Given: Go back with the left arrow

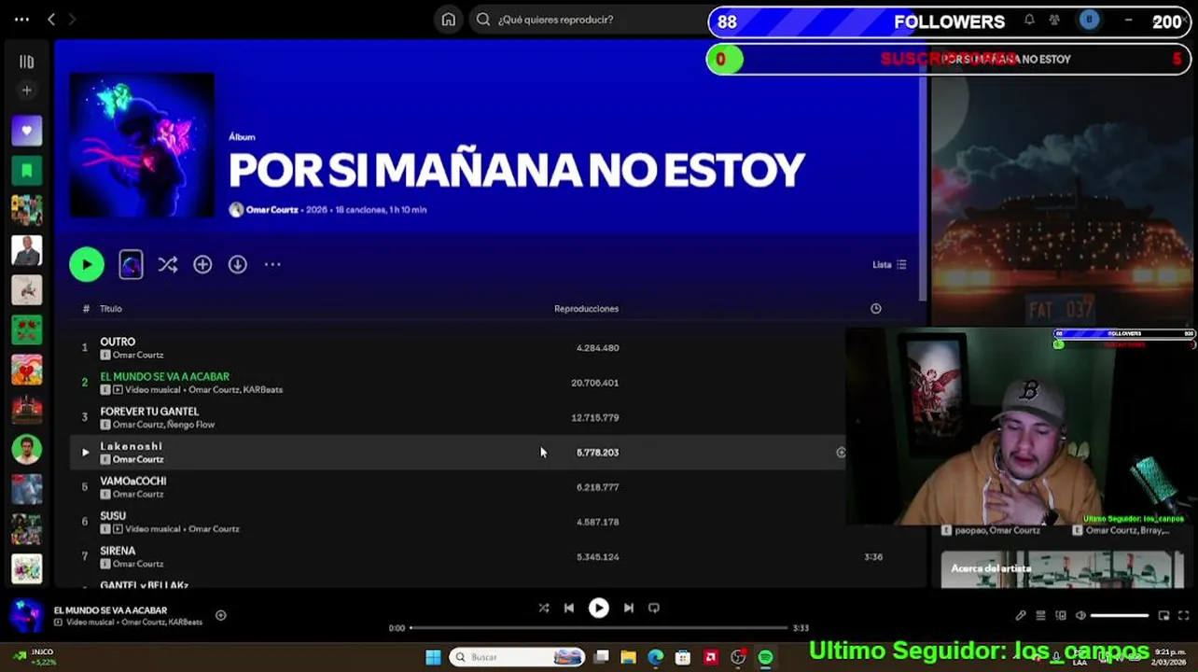Looking at the screenshot, I should click(x=51, y=20).
